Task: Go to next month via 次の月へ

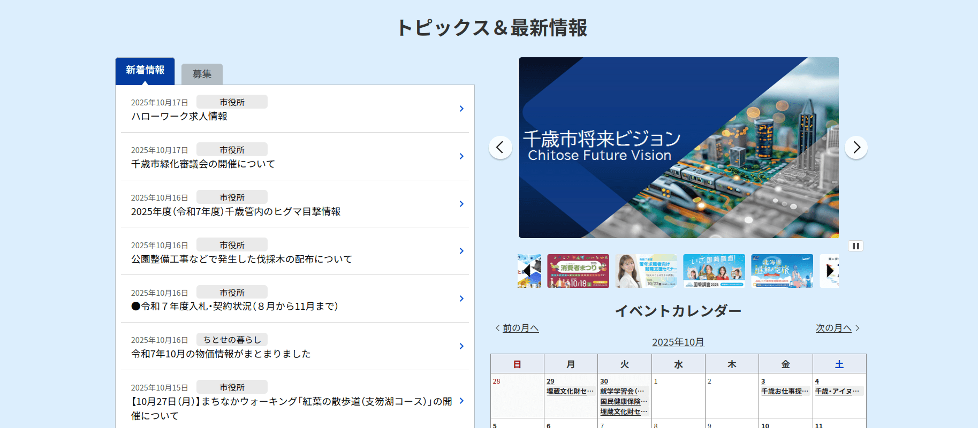Action: tap(833, 328)
